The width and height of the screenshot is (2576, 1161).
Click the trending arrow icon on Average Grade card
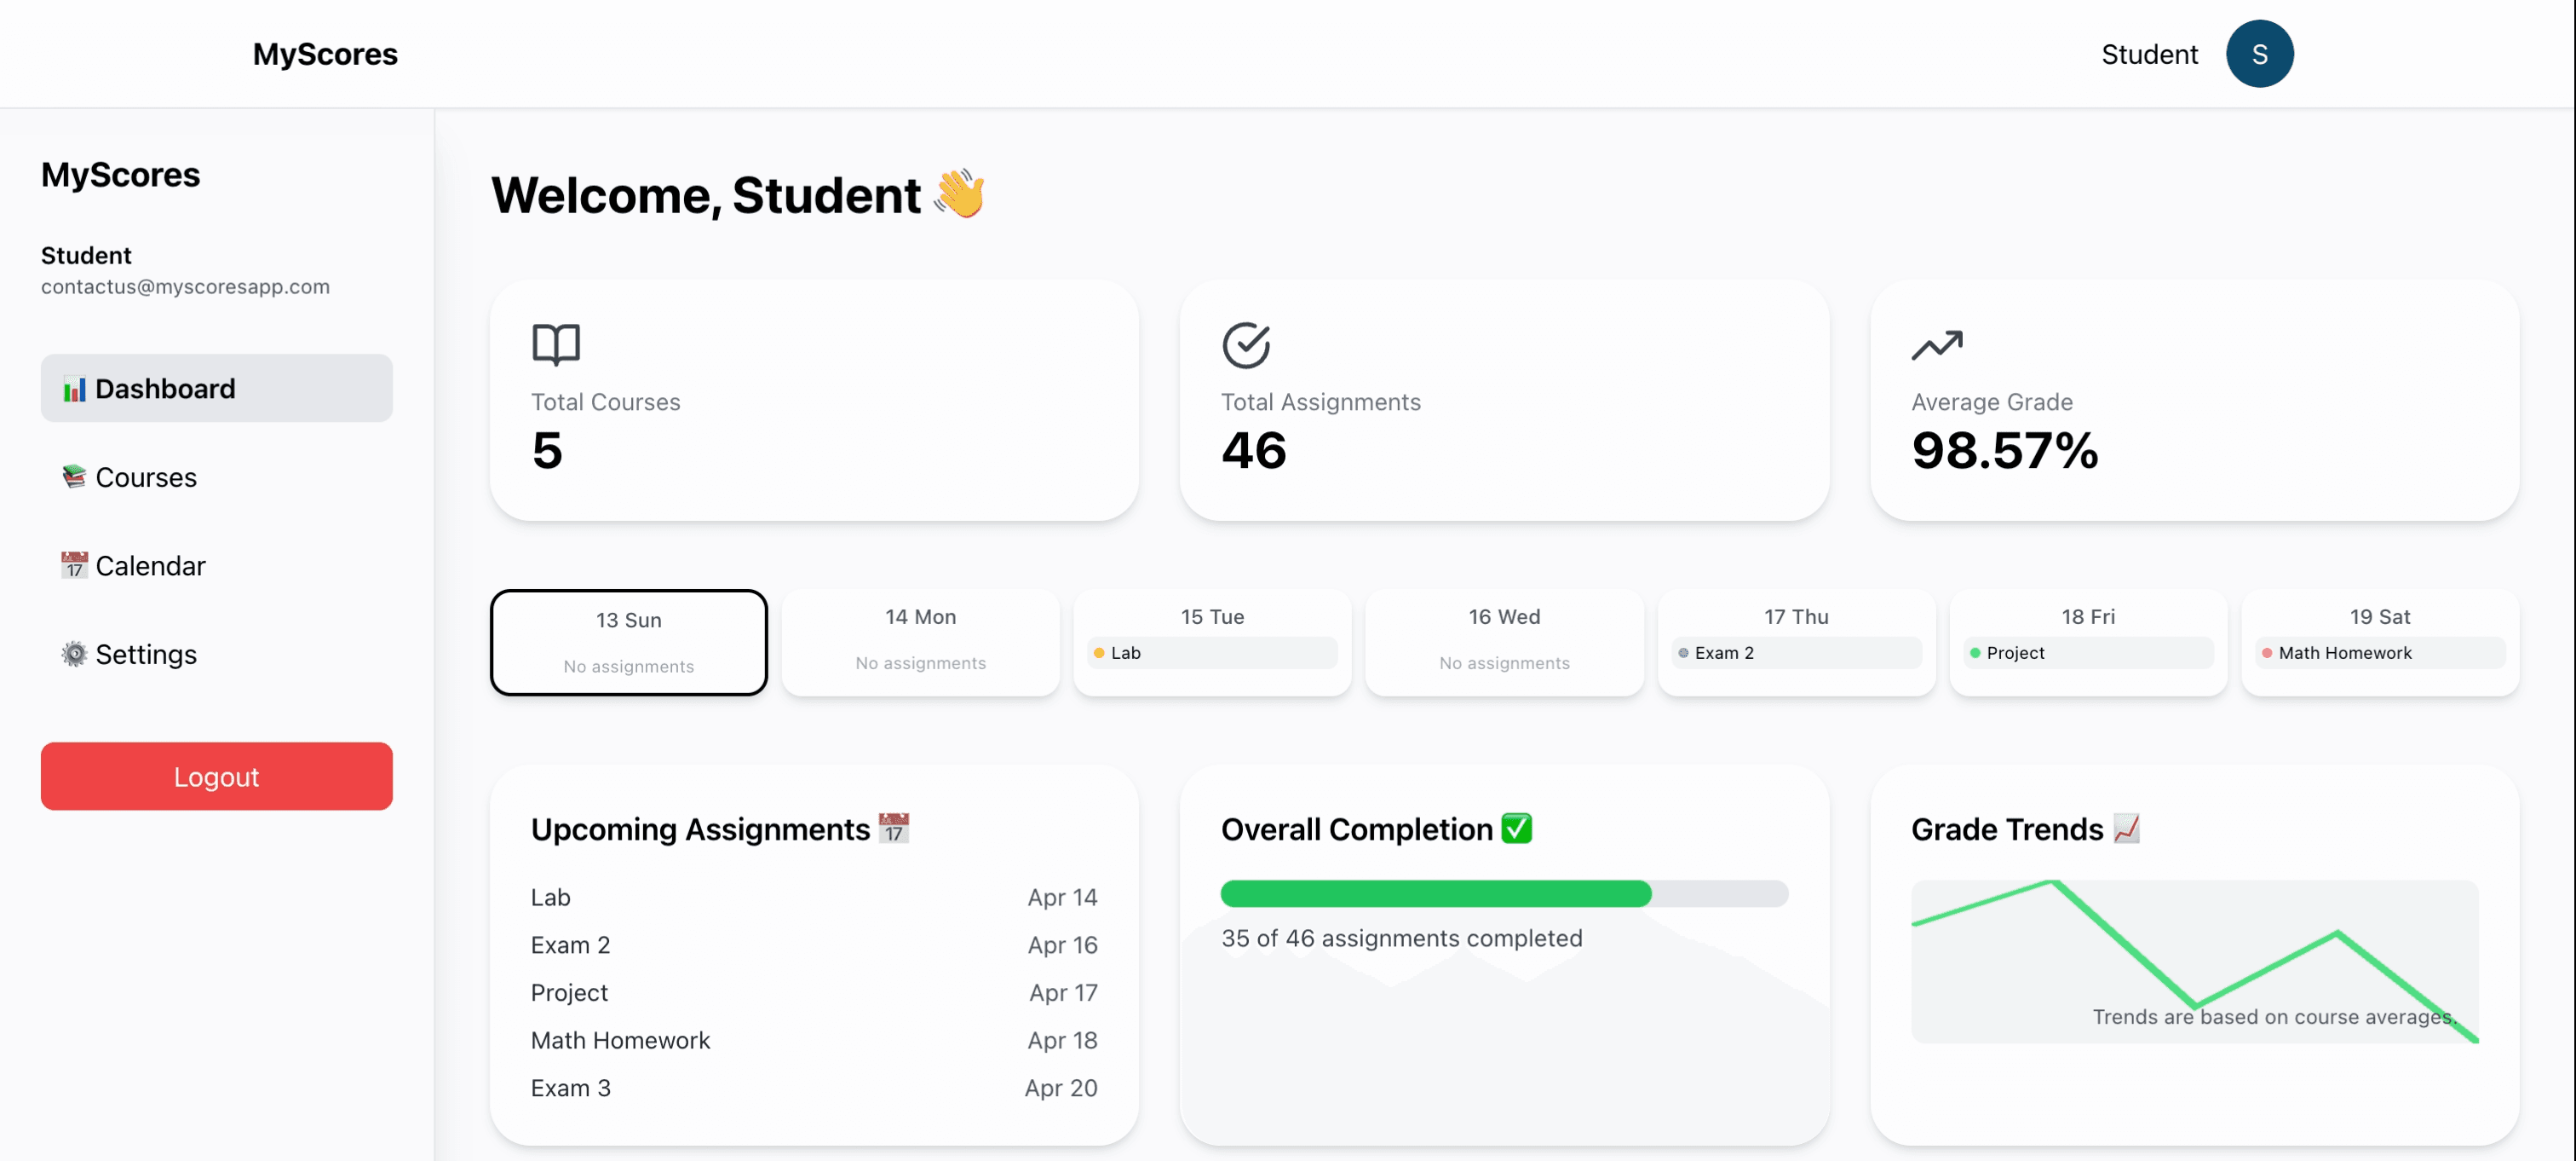click(1936, 344)
